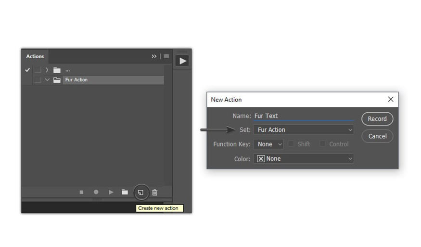Click the Begin recording circle icon
The image size is (421, 247).
pos(96,192)
